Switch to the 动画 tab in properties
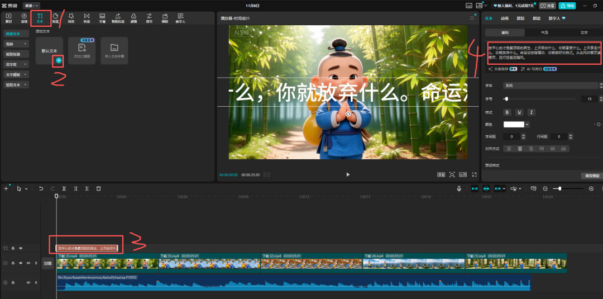The image size is (603, 299). pos(505,18)
